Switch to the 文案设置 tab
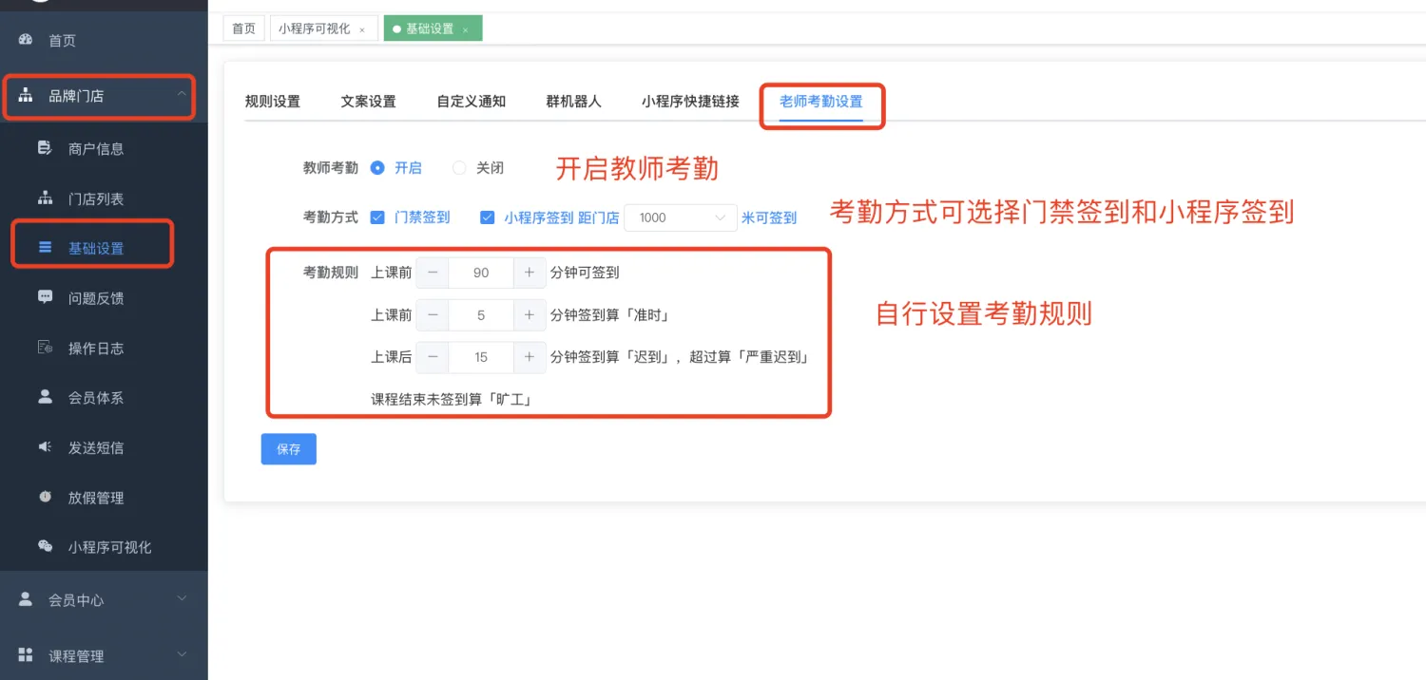This screenshot has width=1426, height=680. click(x=368, y=102)
